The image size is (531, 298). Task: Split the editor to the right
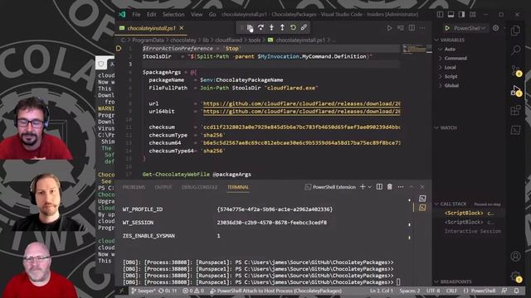(x=412, y=28)
